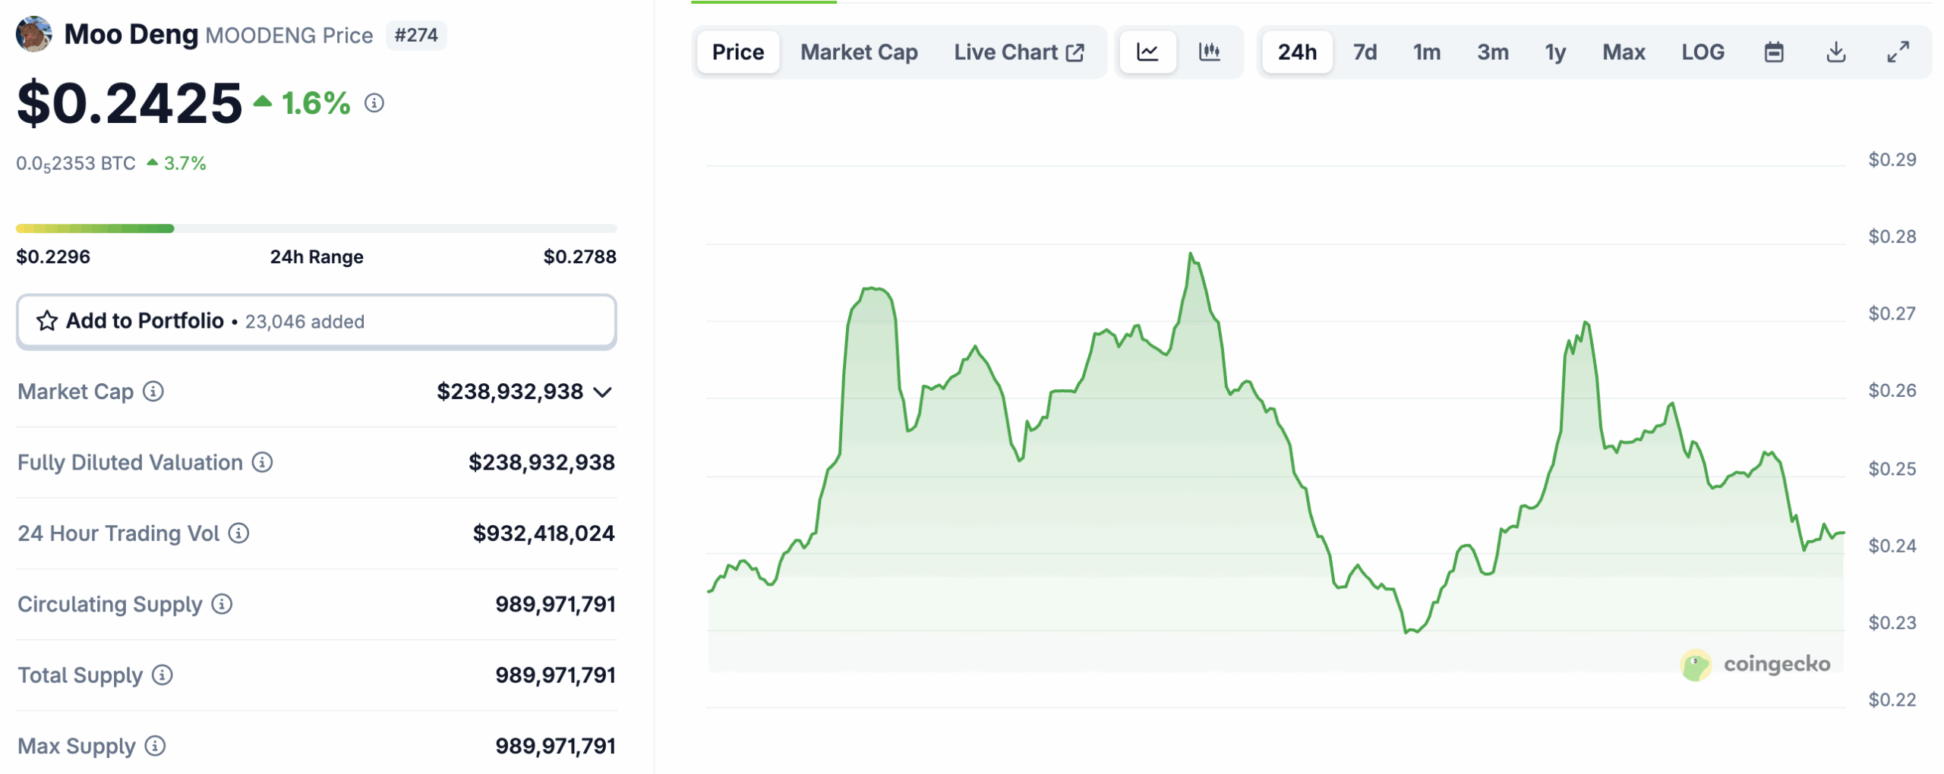Expand the Market Cap value chevron
This screenshot has width=1944, height=774.
point(603,392)
